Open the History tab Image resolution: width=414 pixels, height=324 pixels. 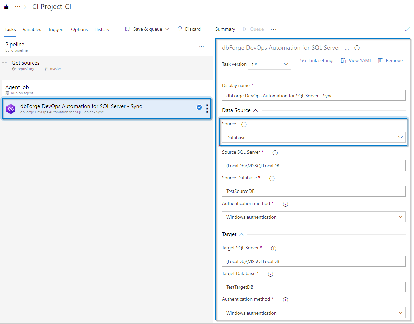[x=102, y=29]
